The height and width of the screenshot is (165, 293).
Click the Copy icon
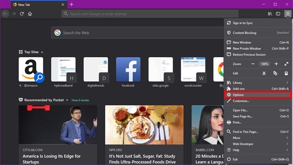tap(275, 73)
